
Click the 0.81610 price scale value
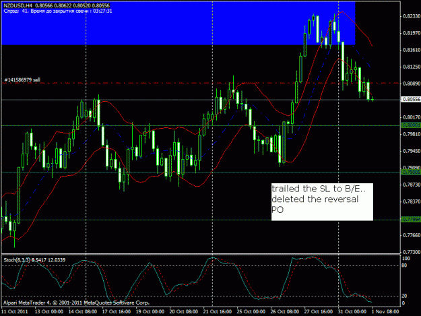[x=412, y=50]
